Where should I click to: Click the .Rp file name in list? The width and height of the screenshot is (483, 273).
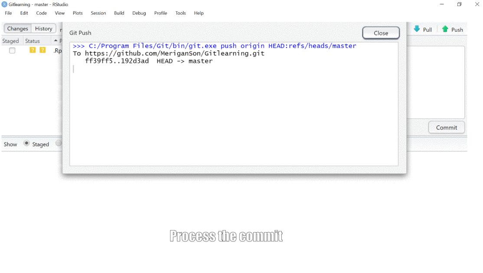click(58, 51)
